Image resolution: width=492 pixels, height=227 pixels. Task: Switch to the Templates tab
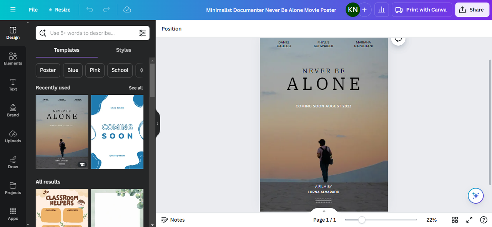click(66, 50)
